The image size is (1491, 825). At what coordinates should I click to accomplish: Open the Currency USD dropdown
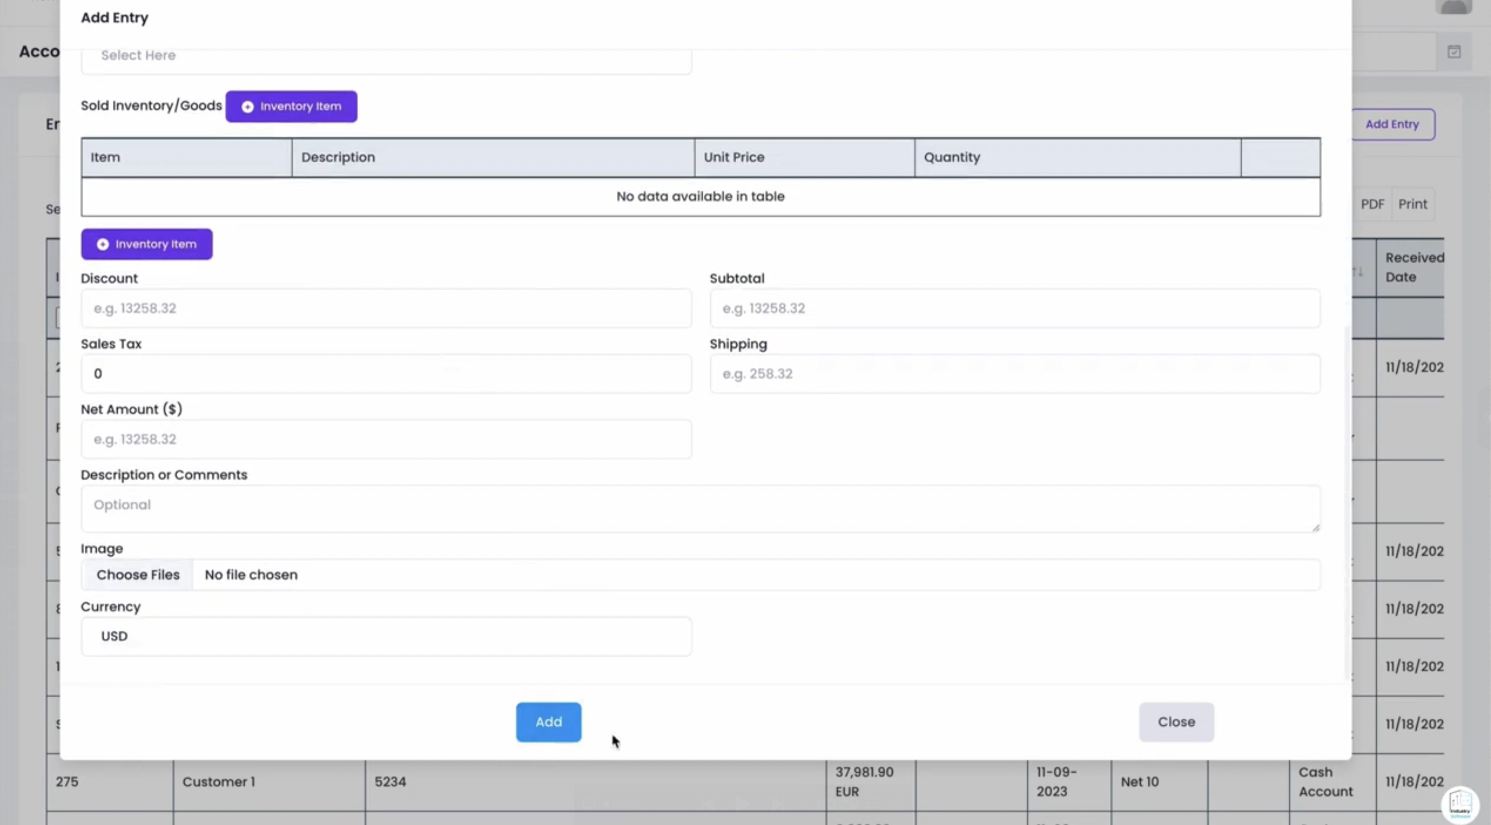click(x=386, y=637)
